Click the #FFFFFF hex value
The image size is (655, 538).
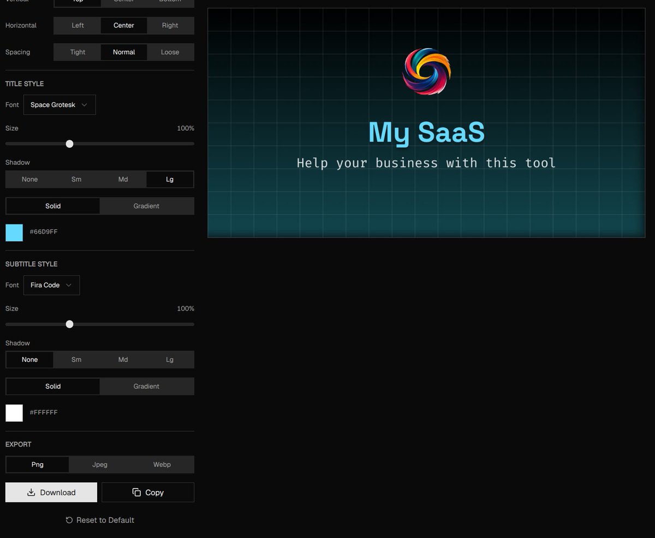click(x=44, y=413)
